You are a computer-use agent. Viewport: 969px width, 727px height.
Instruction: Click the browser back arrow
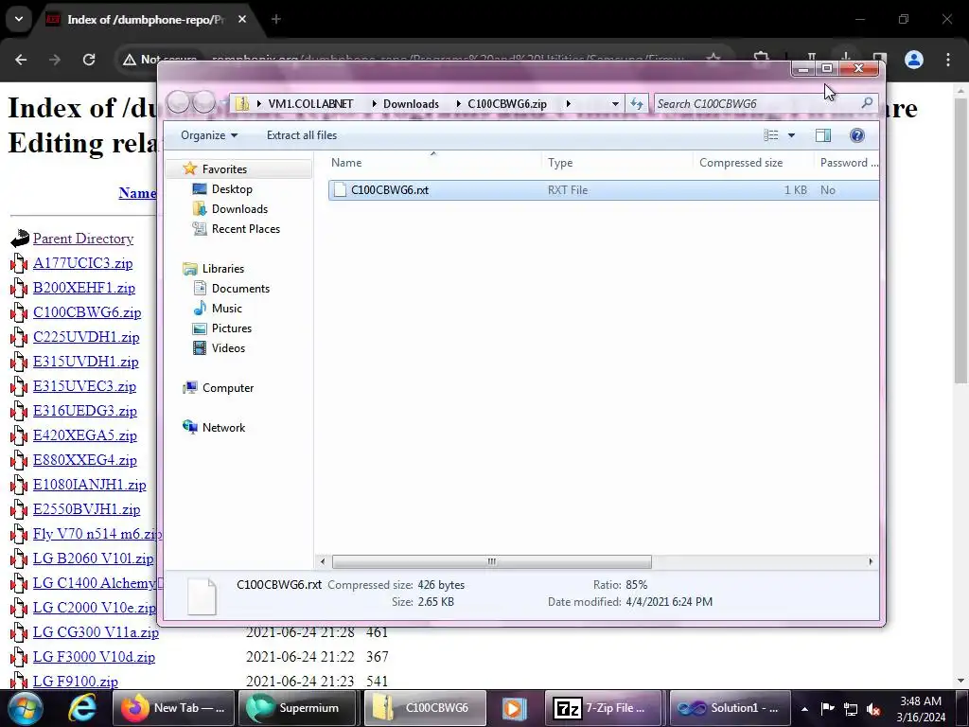coord(21,60)
